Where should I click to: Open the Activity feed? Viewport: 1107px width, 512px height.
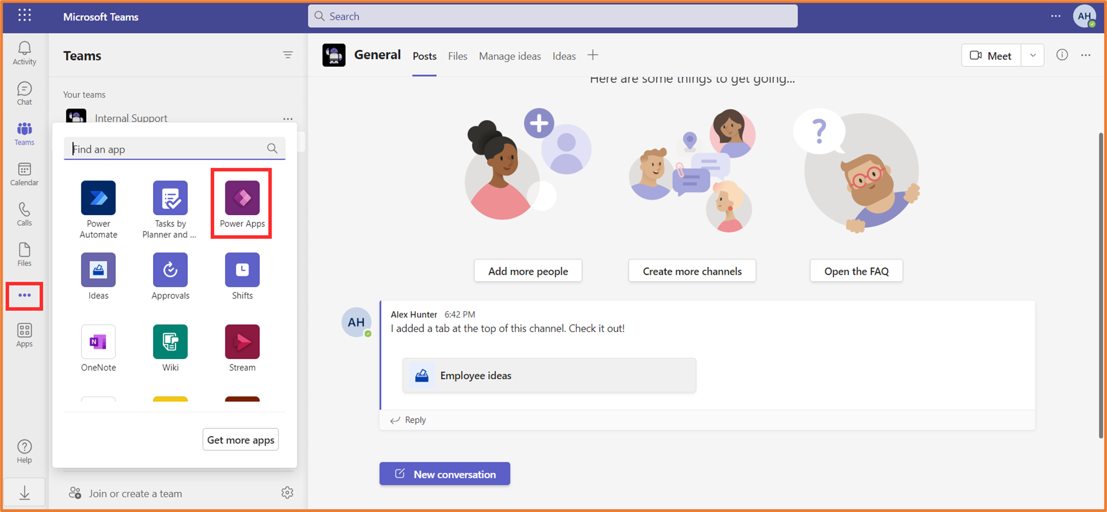point(24,52)
